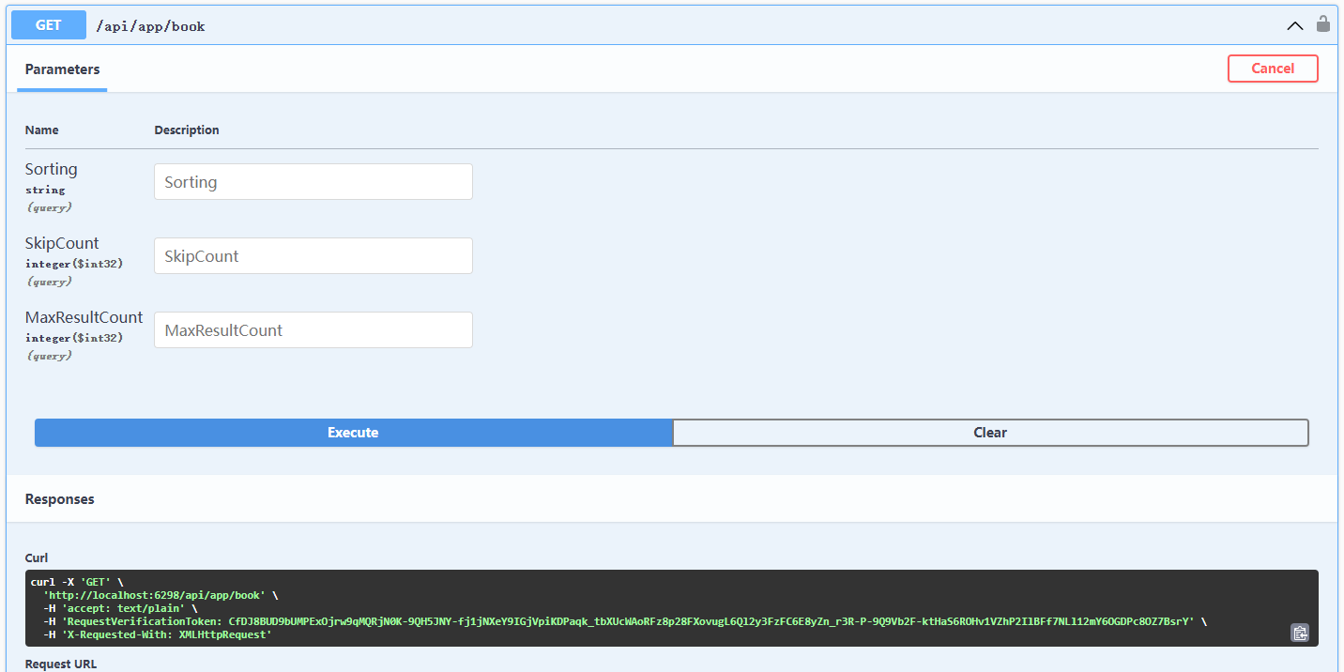Image resolution: width=1344 pixels, height=672 pixels.
Task: Switch to the Parameters tab
Action: pos(62,69)
